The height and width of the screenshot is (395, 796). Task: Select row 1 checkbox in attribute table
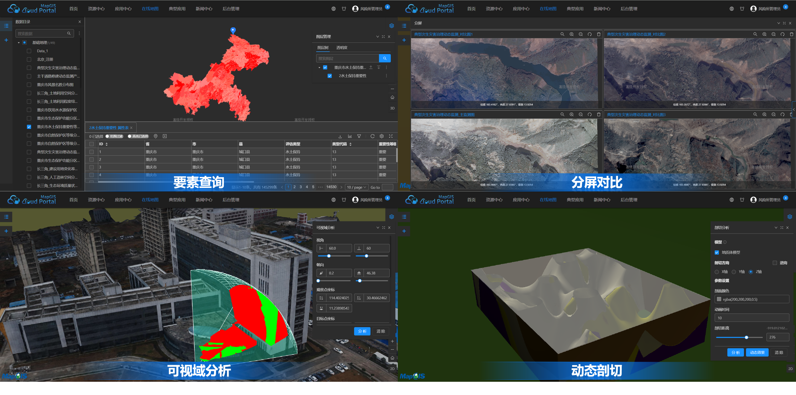[x=91, y=152]
